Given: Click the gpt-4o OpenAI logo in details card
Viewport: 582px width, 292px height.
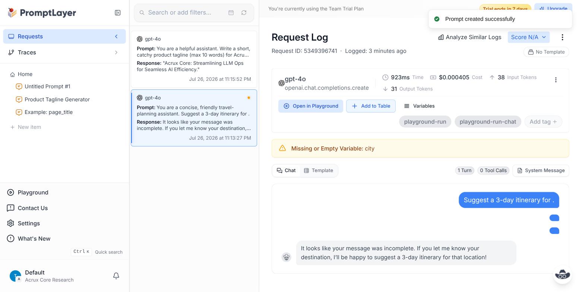Looking at the screenshot, I should (x=281, y=83).
